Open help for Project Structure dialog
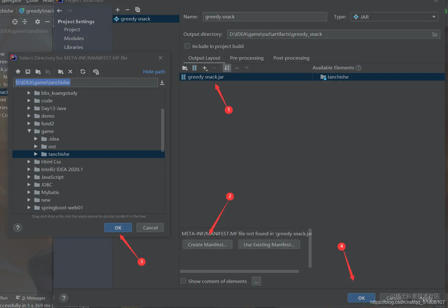This screenshot has width=448, height=308. [x=64, y=298]
